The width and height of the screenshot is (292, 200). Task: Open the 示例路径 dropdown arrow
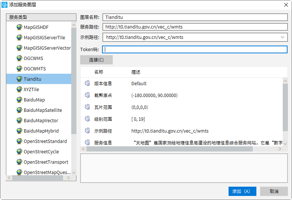[x=282, y=37]
